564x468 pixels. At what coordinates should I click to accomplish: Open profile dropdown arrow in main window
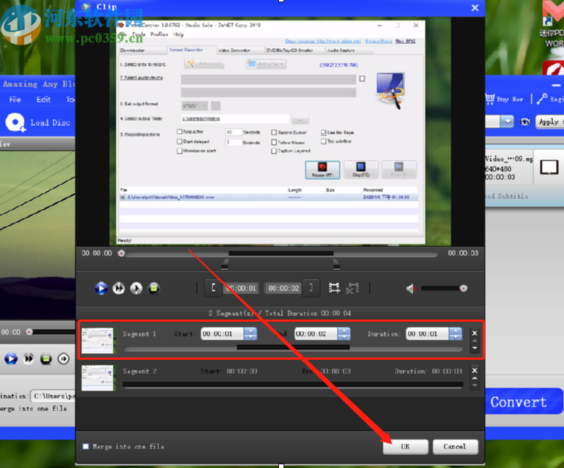(507, 121)
